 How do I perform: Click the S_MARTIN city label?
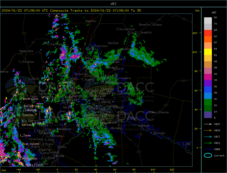104,102
